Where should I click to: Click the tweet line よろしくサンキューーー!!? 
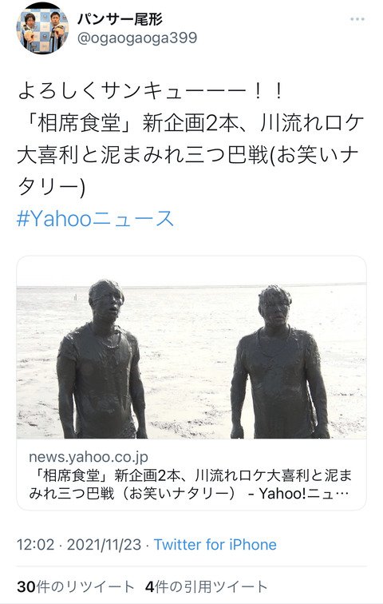pos(150,91)
